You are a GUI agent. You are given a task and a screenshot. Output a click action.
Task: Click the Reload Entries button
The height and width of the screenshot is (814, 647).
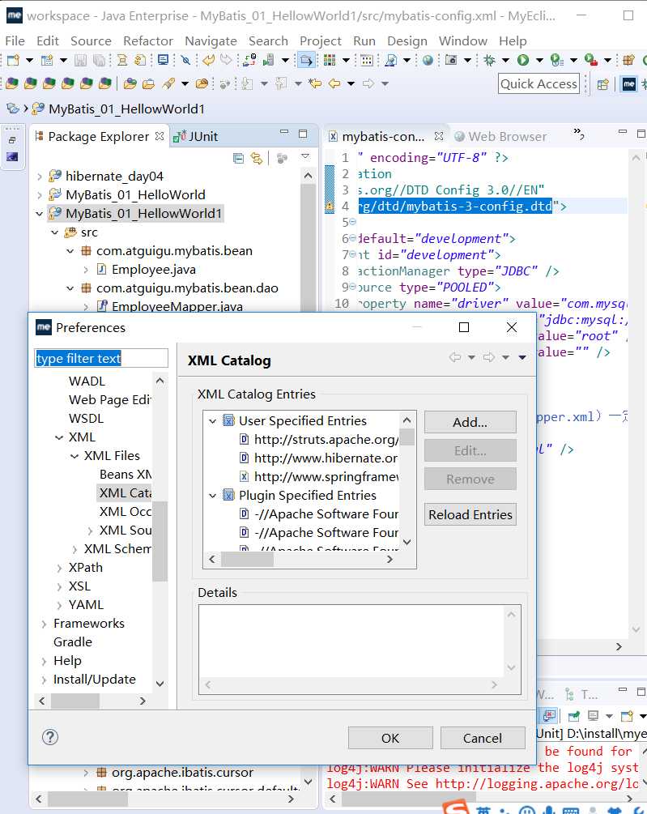point(470,514)
